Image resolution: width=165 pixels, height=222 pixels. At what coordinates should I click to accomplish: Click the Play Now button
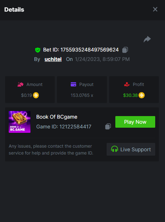click(135, 122)
